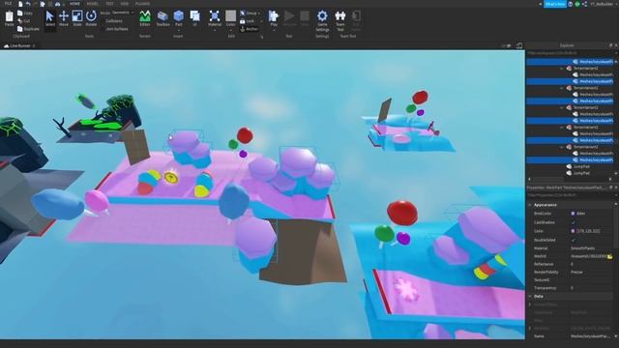Close the Line Runner tab
The image size is (619, 348).
[x=34, y=45]
